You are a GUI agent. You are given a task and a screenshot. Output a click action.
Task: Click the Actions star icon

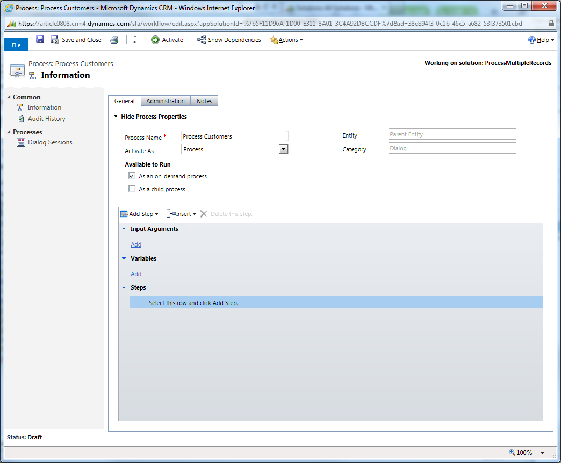click(x=274, y=40)
